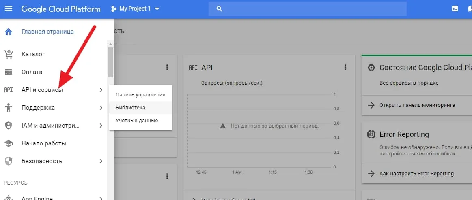Click the Google Cloud Platform logo
This screenshot has height=200, width=472.
click(61, 9)
